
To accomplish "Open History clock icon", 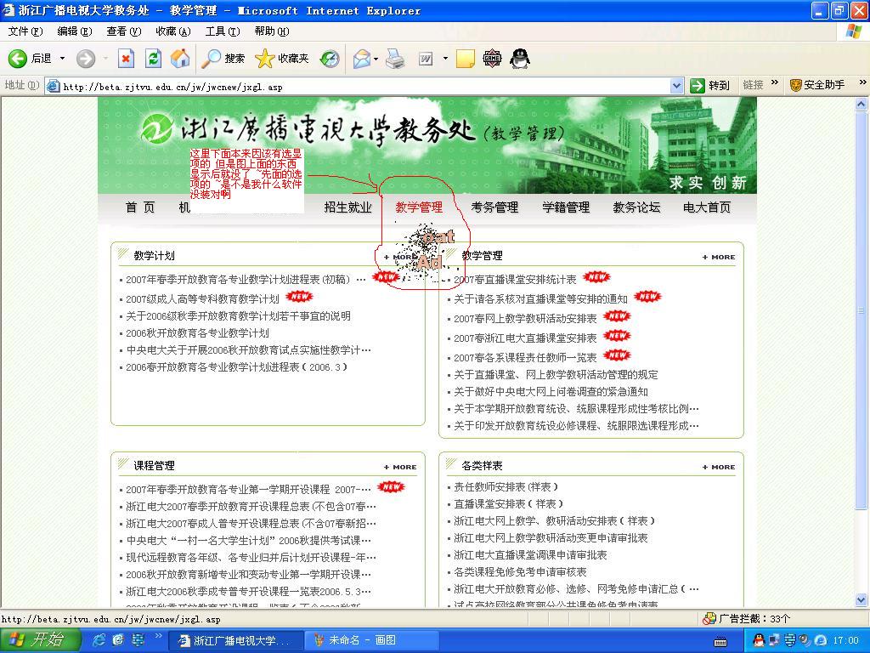I will coord(330,59).
